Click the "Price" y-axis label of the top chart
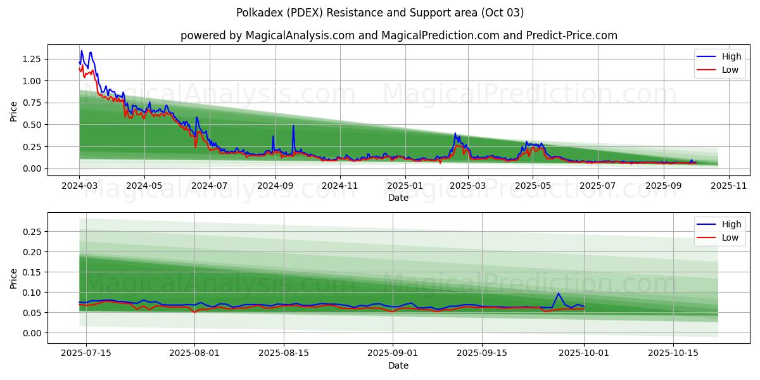This screenshot has width=760, height=380. point(14,111)
